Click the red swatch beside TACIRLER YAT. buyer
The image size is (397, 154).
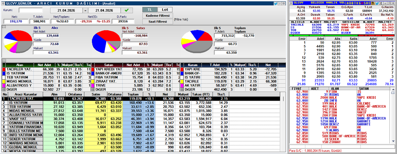(4, 69)
